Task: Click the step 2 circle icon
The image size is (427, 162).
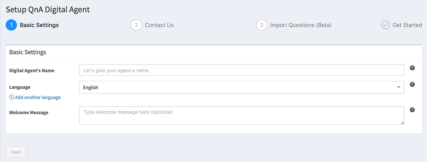Action: 136,25
